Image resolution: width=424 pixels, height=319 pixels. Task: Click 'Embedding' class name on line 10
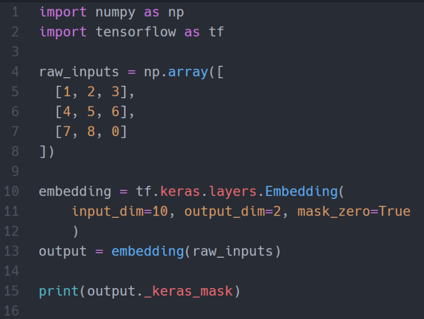301,192
